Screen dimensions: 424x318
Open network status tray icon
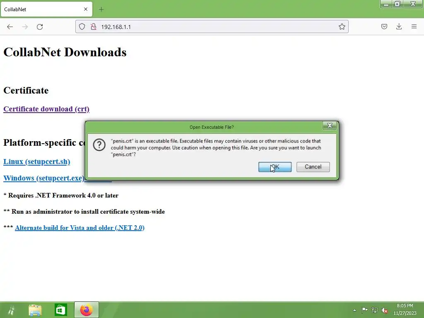click(374, 310)
